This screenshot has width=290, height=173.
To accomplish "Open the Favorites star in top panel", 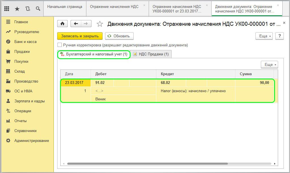I will (17, 9).
